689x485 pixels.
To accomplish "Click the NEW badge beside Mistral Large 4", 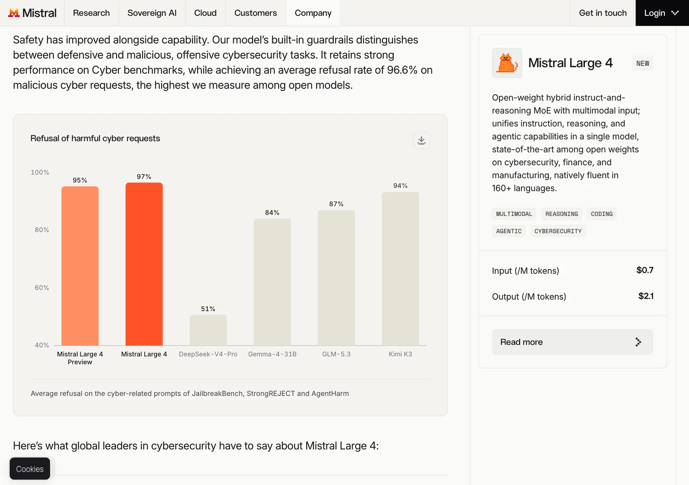I will click(642, 63).
